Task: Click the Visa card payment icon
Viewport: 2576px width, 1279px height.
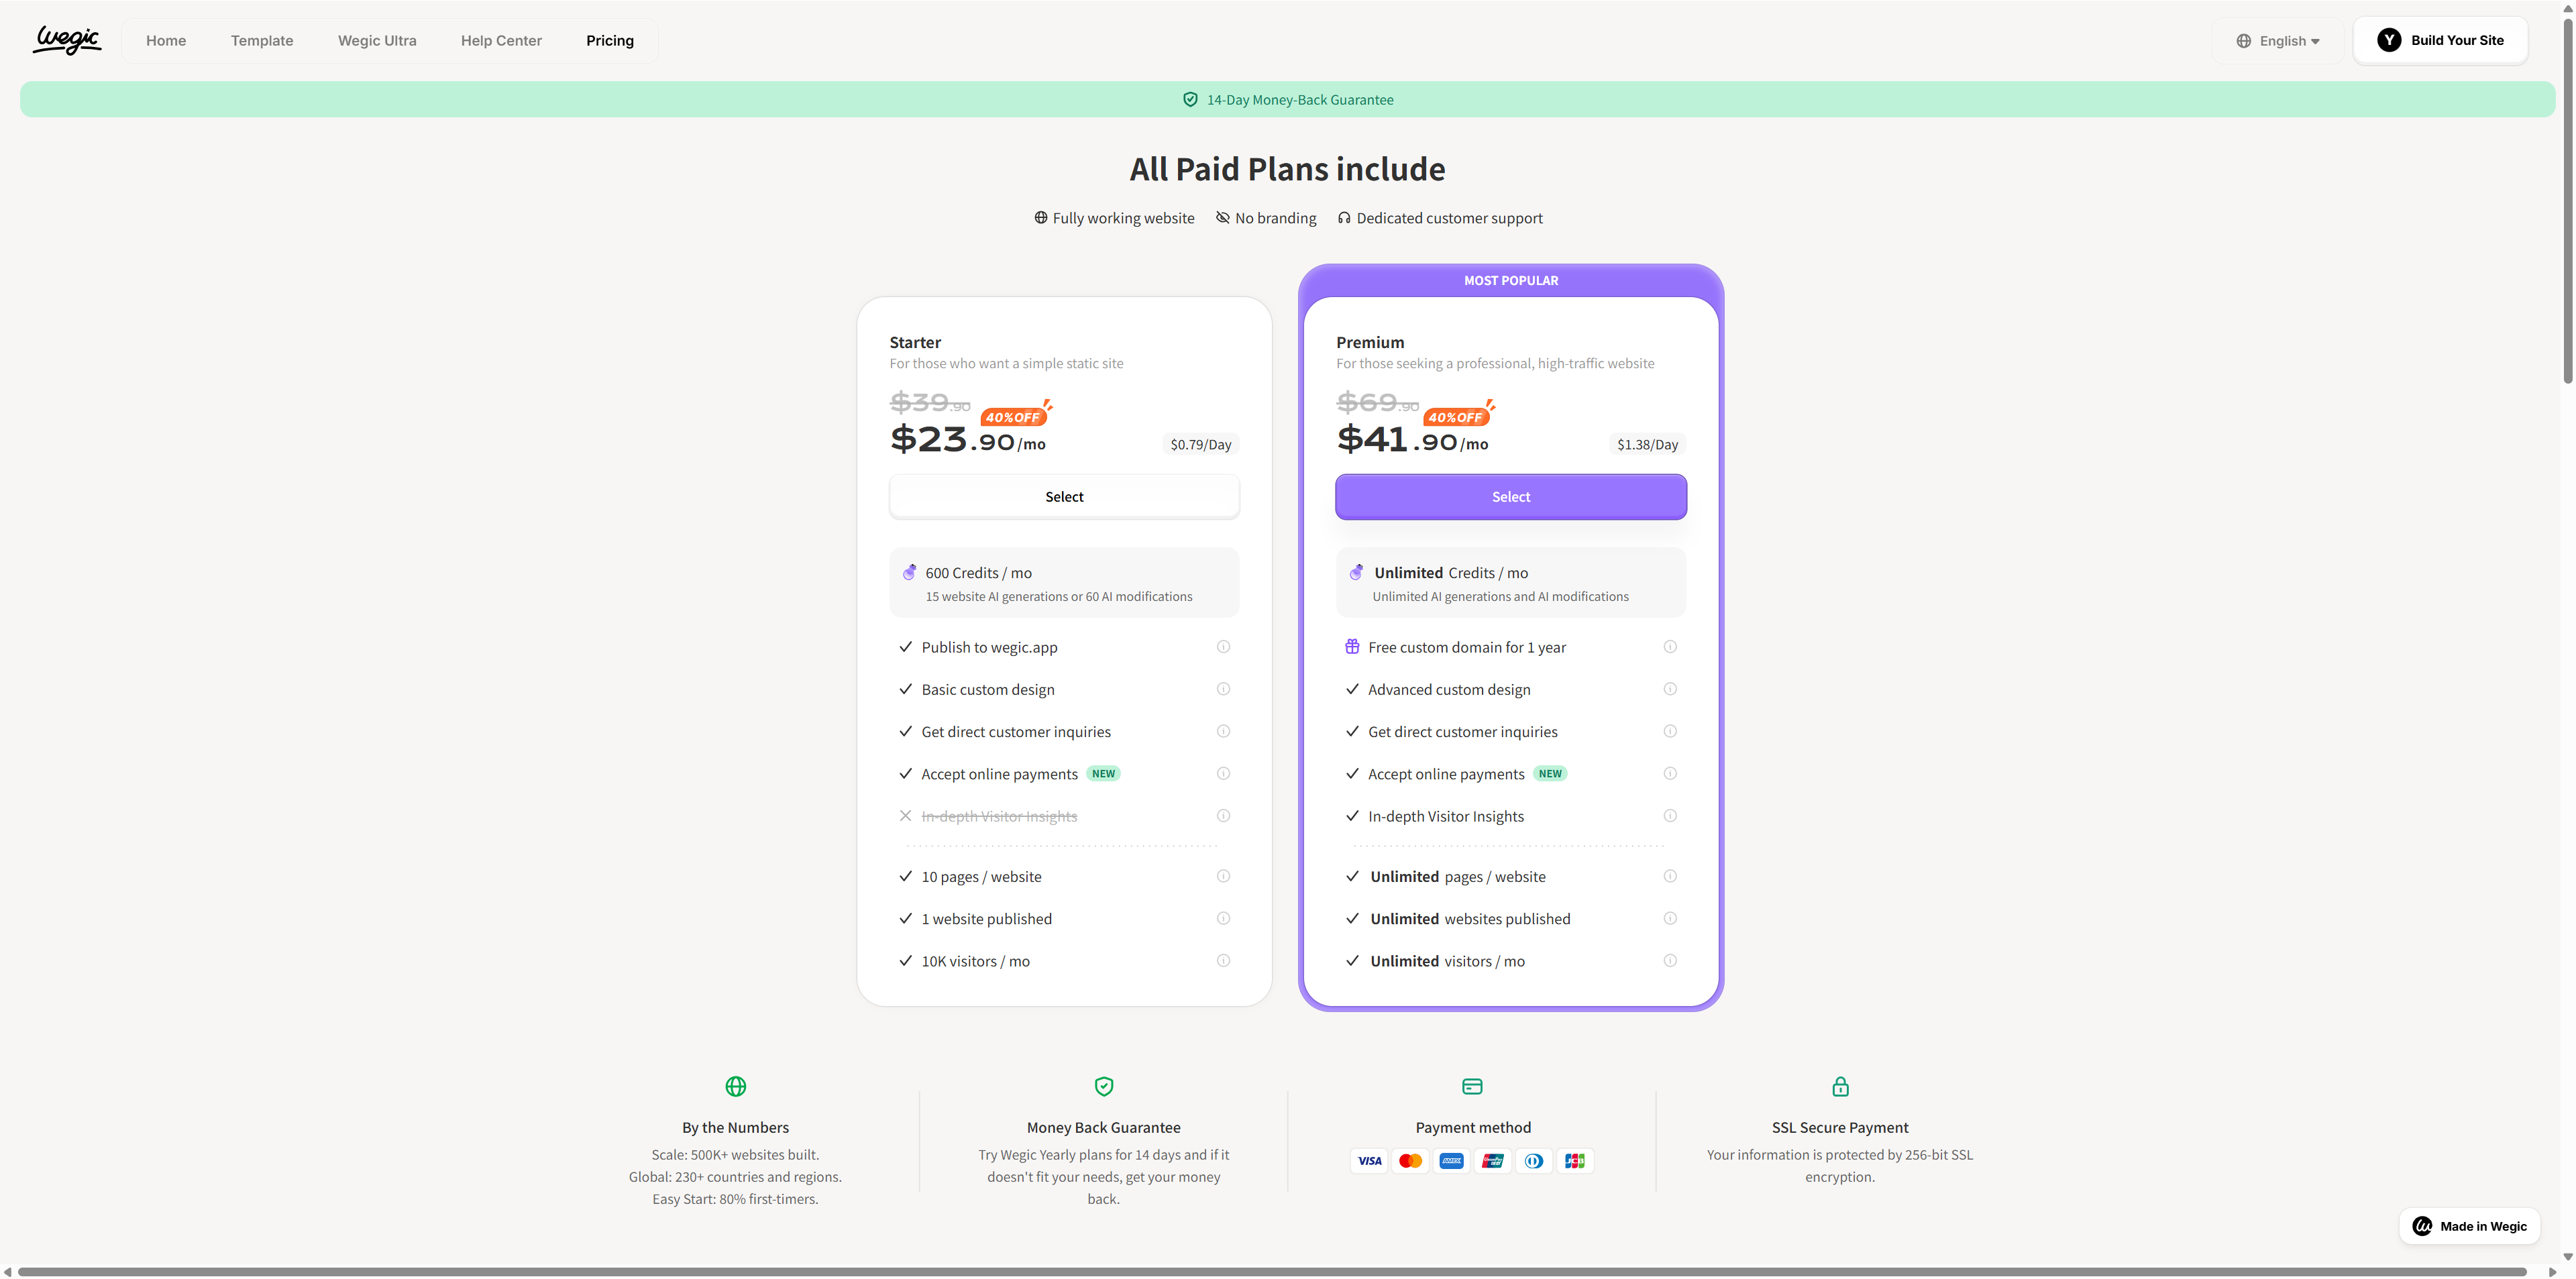Action: point(1369,1161)
